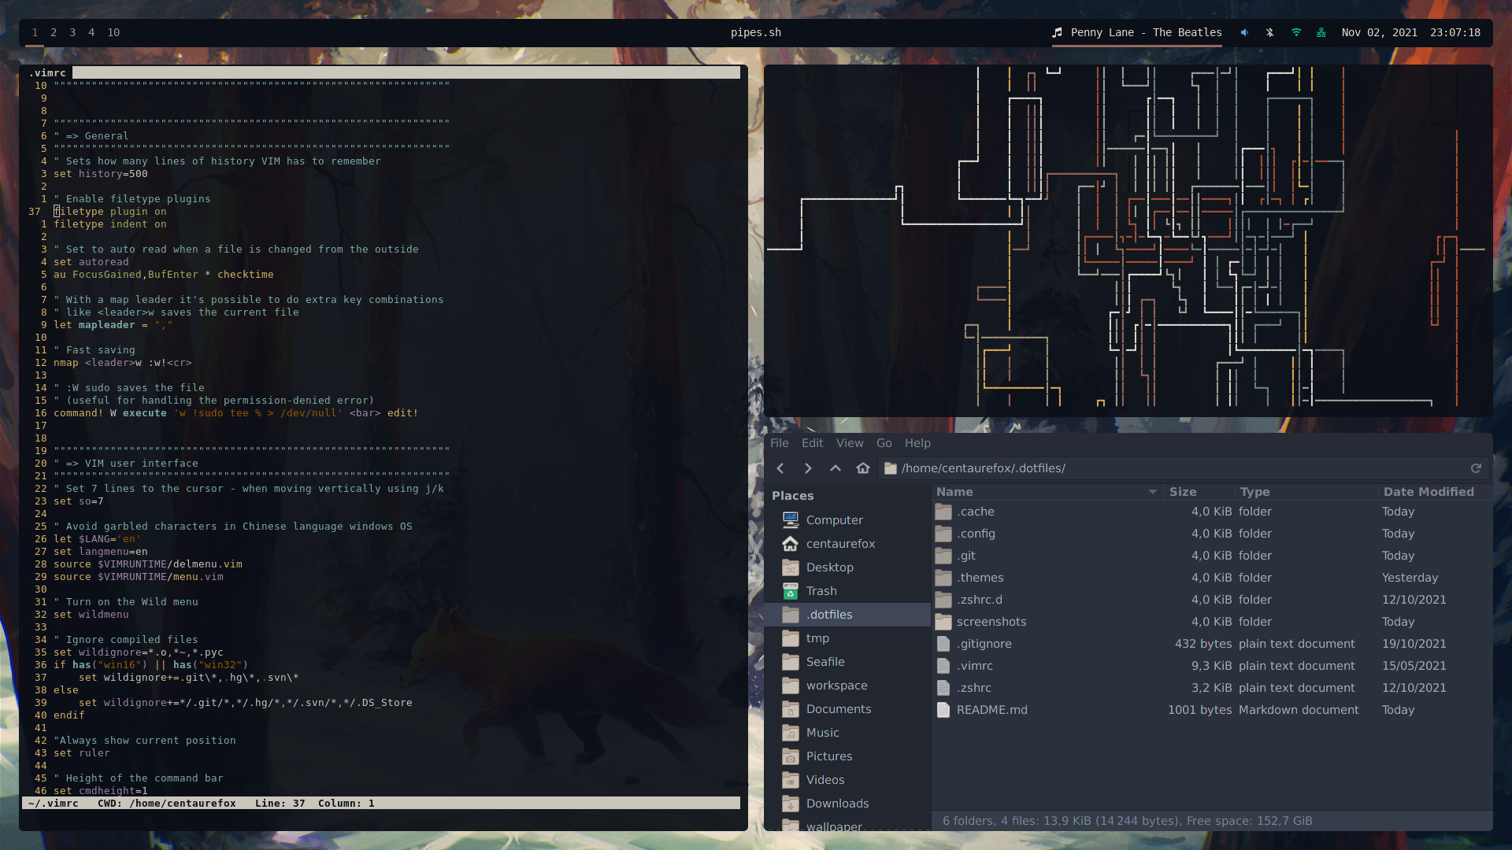This screenshot has height=850, width=1512.
Task: Select the README.md file
Action: tap(991, 710)
